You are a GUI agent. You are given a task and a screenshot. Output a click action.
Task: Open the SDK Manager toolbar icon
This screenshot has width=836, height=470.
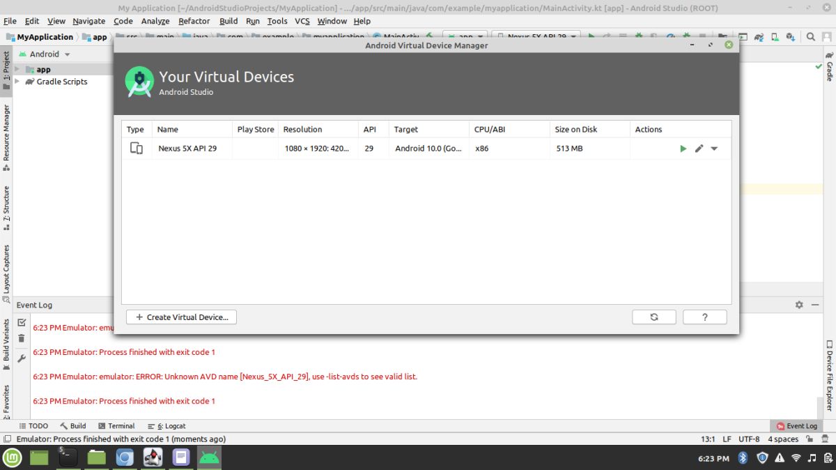click(x=791, y=37)
